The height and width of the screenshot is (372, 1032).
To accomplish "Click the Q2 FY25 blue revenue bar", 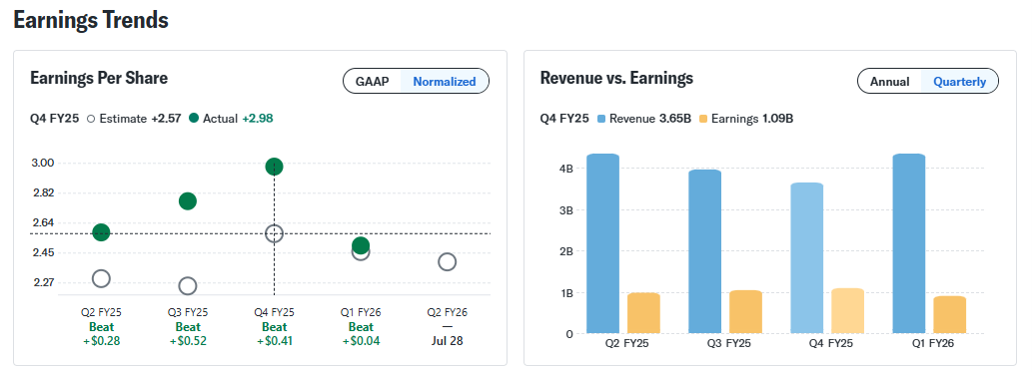I will (602, 243).
